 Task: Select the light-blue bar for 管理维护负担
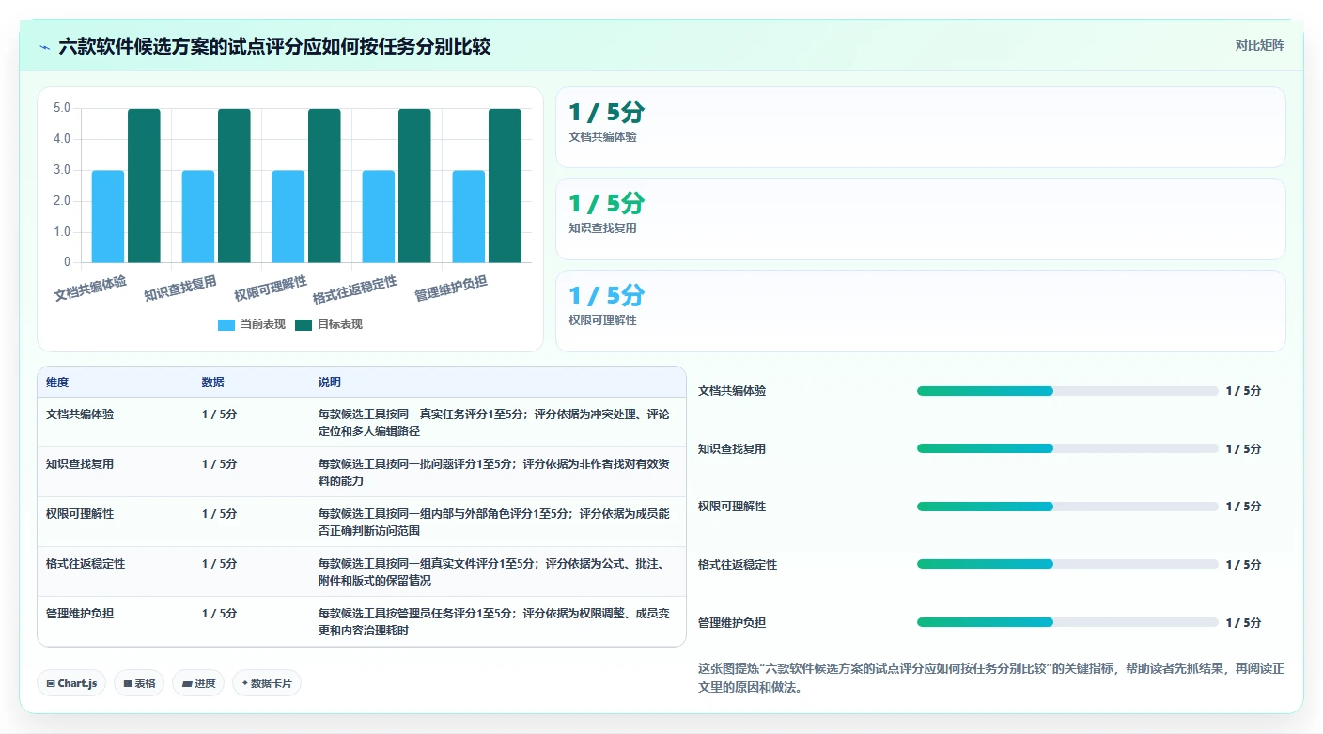pyautogui.click(x=469, y=216)
